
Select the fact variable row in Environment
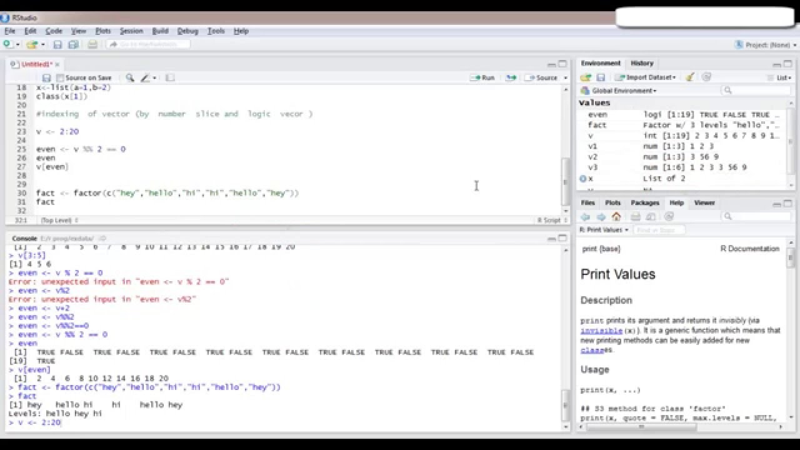coord(682,125)
